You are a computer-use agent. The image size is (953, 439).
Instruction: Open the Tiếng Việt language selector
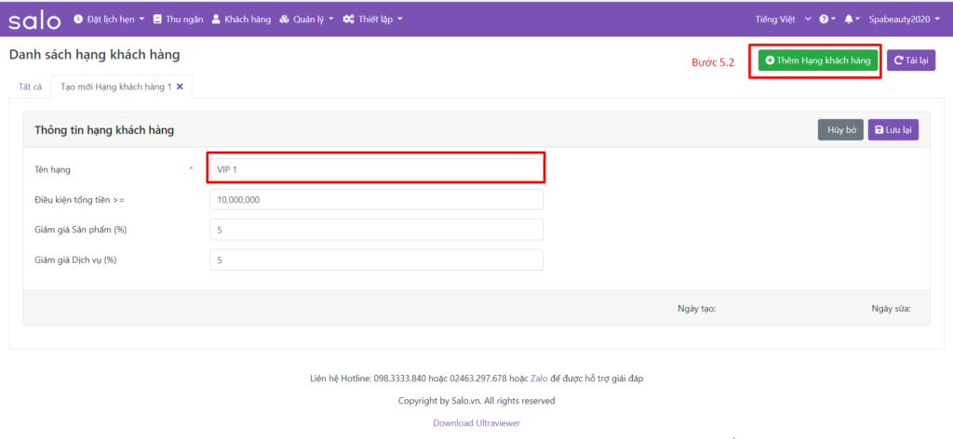(784, 20)
